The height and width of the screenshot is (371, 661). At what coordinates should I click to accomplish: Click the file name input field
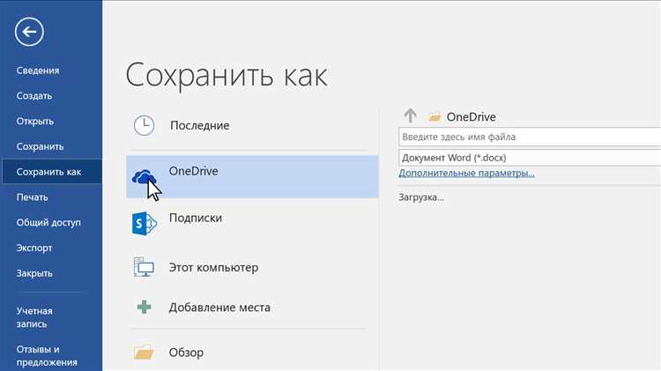click(530, 137)
